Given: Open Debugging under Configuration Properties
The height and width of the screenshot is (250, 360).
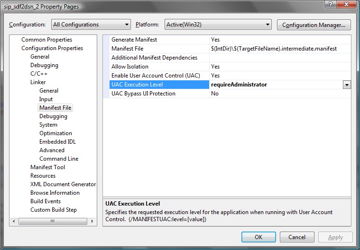Looking at the screenshot, I should click(44, 65).
